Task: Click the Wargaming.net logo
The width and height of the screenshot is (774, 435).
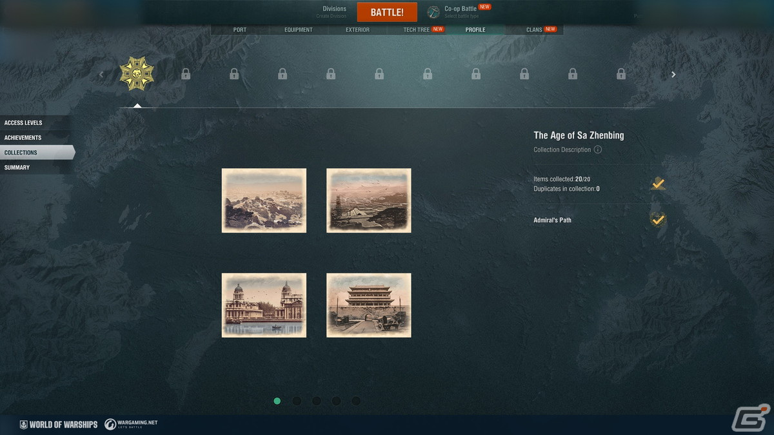Action: (x=131, y=424)
